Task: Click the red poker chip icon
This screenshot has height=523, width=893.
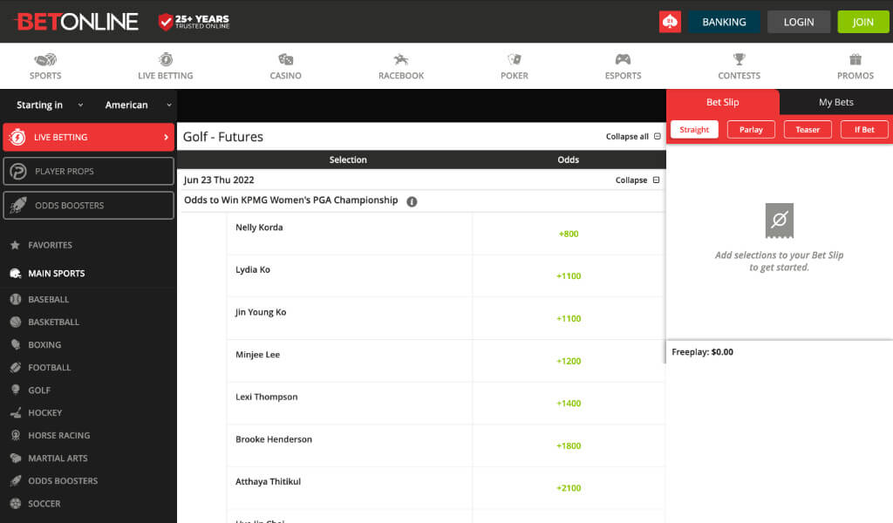Action: (670, 22)
